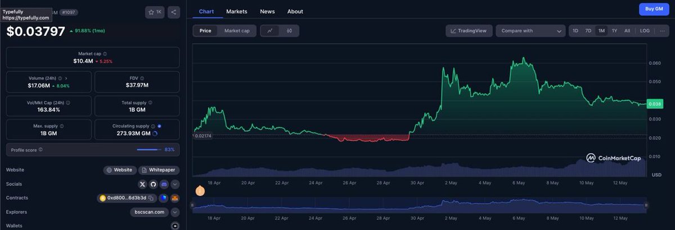Open the X (Twitter) social icon

143,184
